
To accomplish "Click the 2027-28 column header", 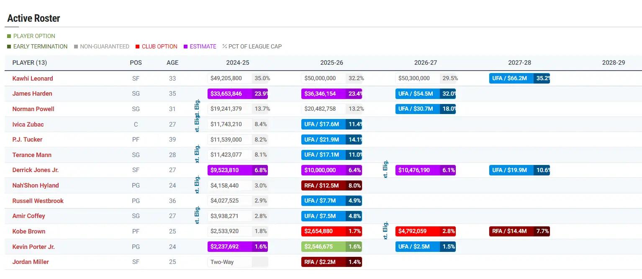I will (520, 63).
